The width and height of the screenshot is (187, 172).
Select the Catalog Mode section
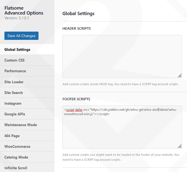pos(27,157)
